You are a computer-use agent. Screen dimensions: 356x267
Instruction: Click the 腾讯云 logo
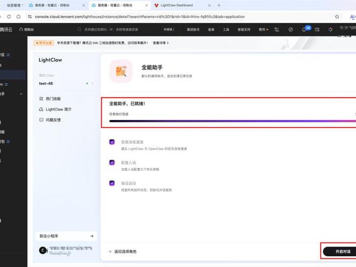tap(6, 29)
